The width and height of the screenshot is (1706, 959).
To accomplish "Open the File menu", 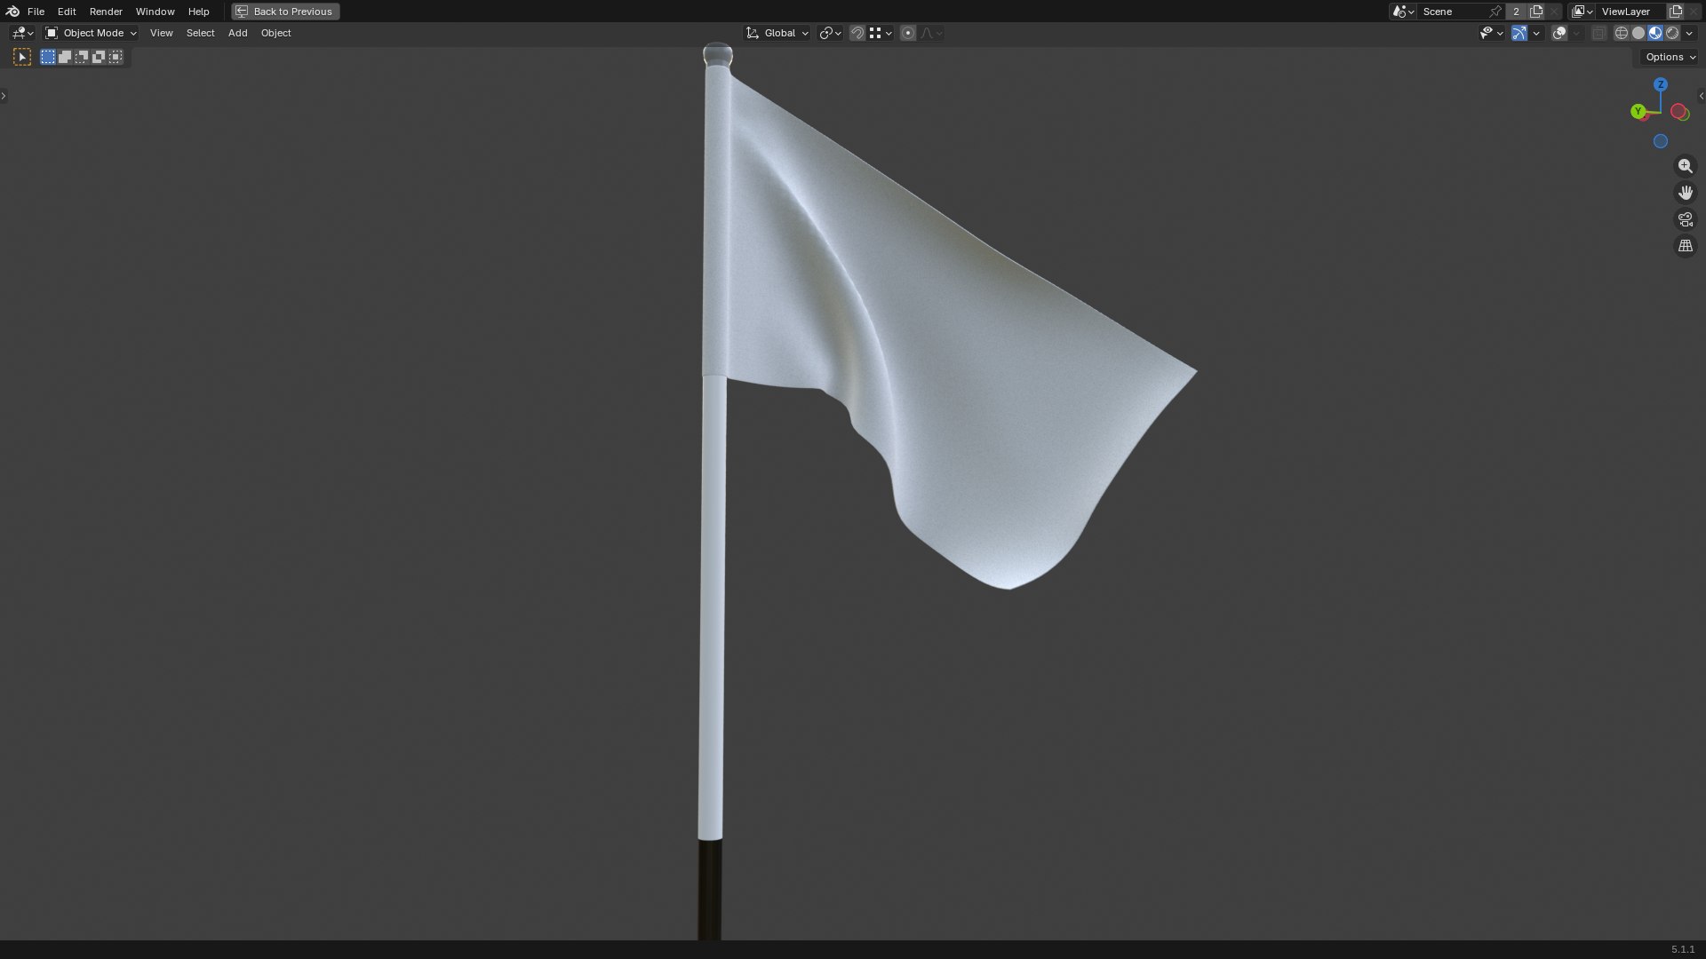I will (x=36, y=12).
